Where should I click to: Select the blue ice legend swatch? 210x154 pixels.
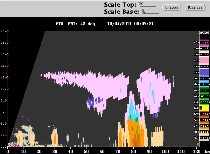(204, 72)
